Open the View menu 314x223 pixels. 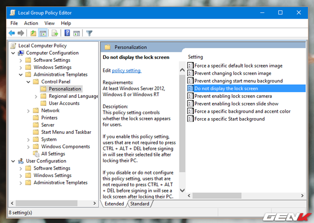pos(50,23)
